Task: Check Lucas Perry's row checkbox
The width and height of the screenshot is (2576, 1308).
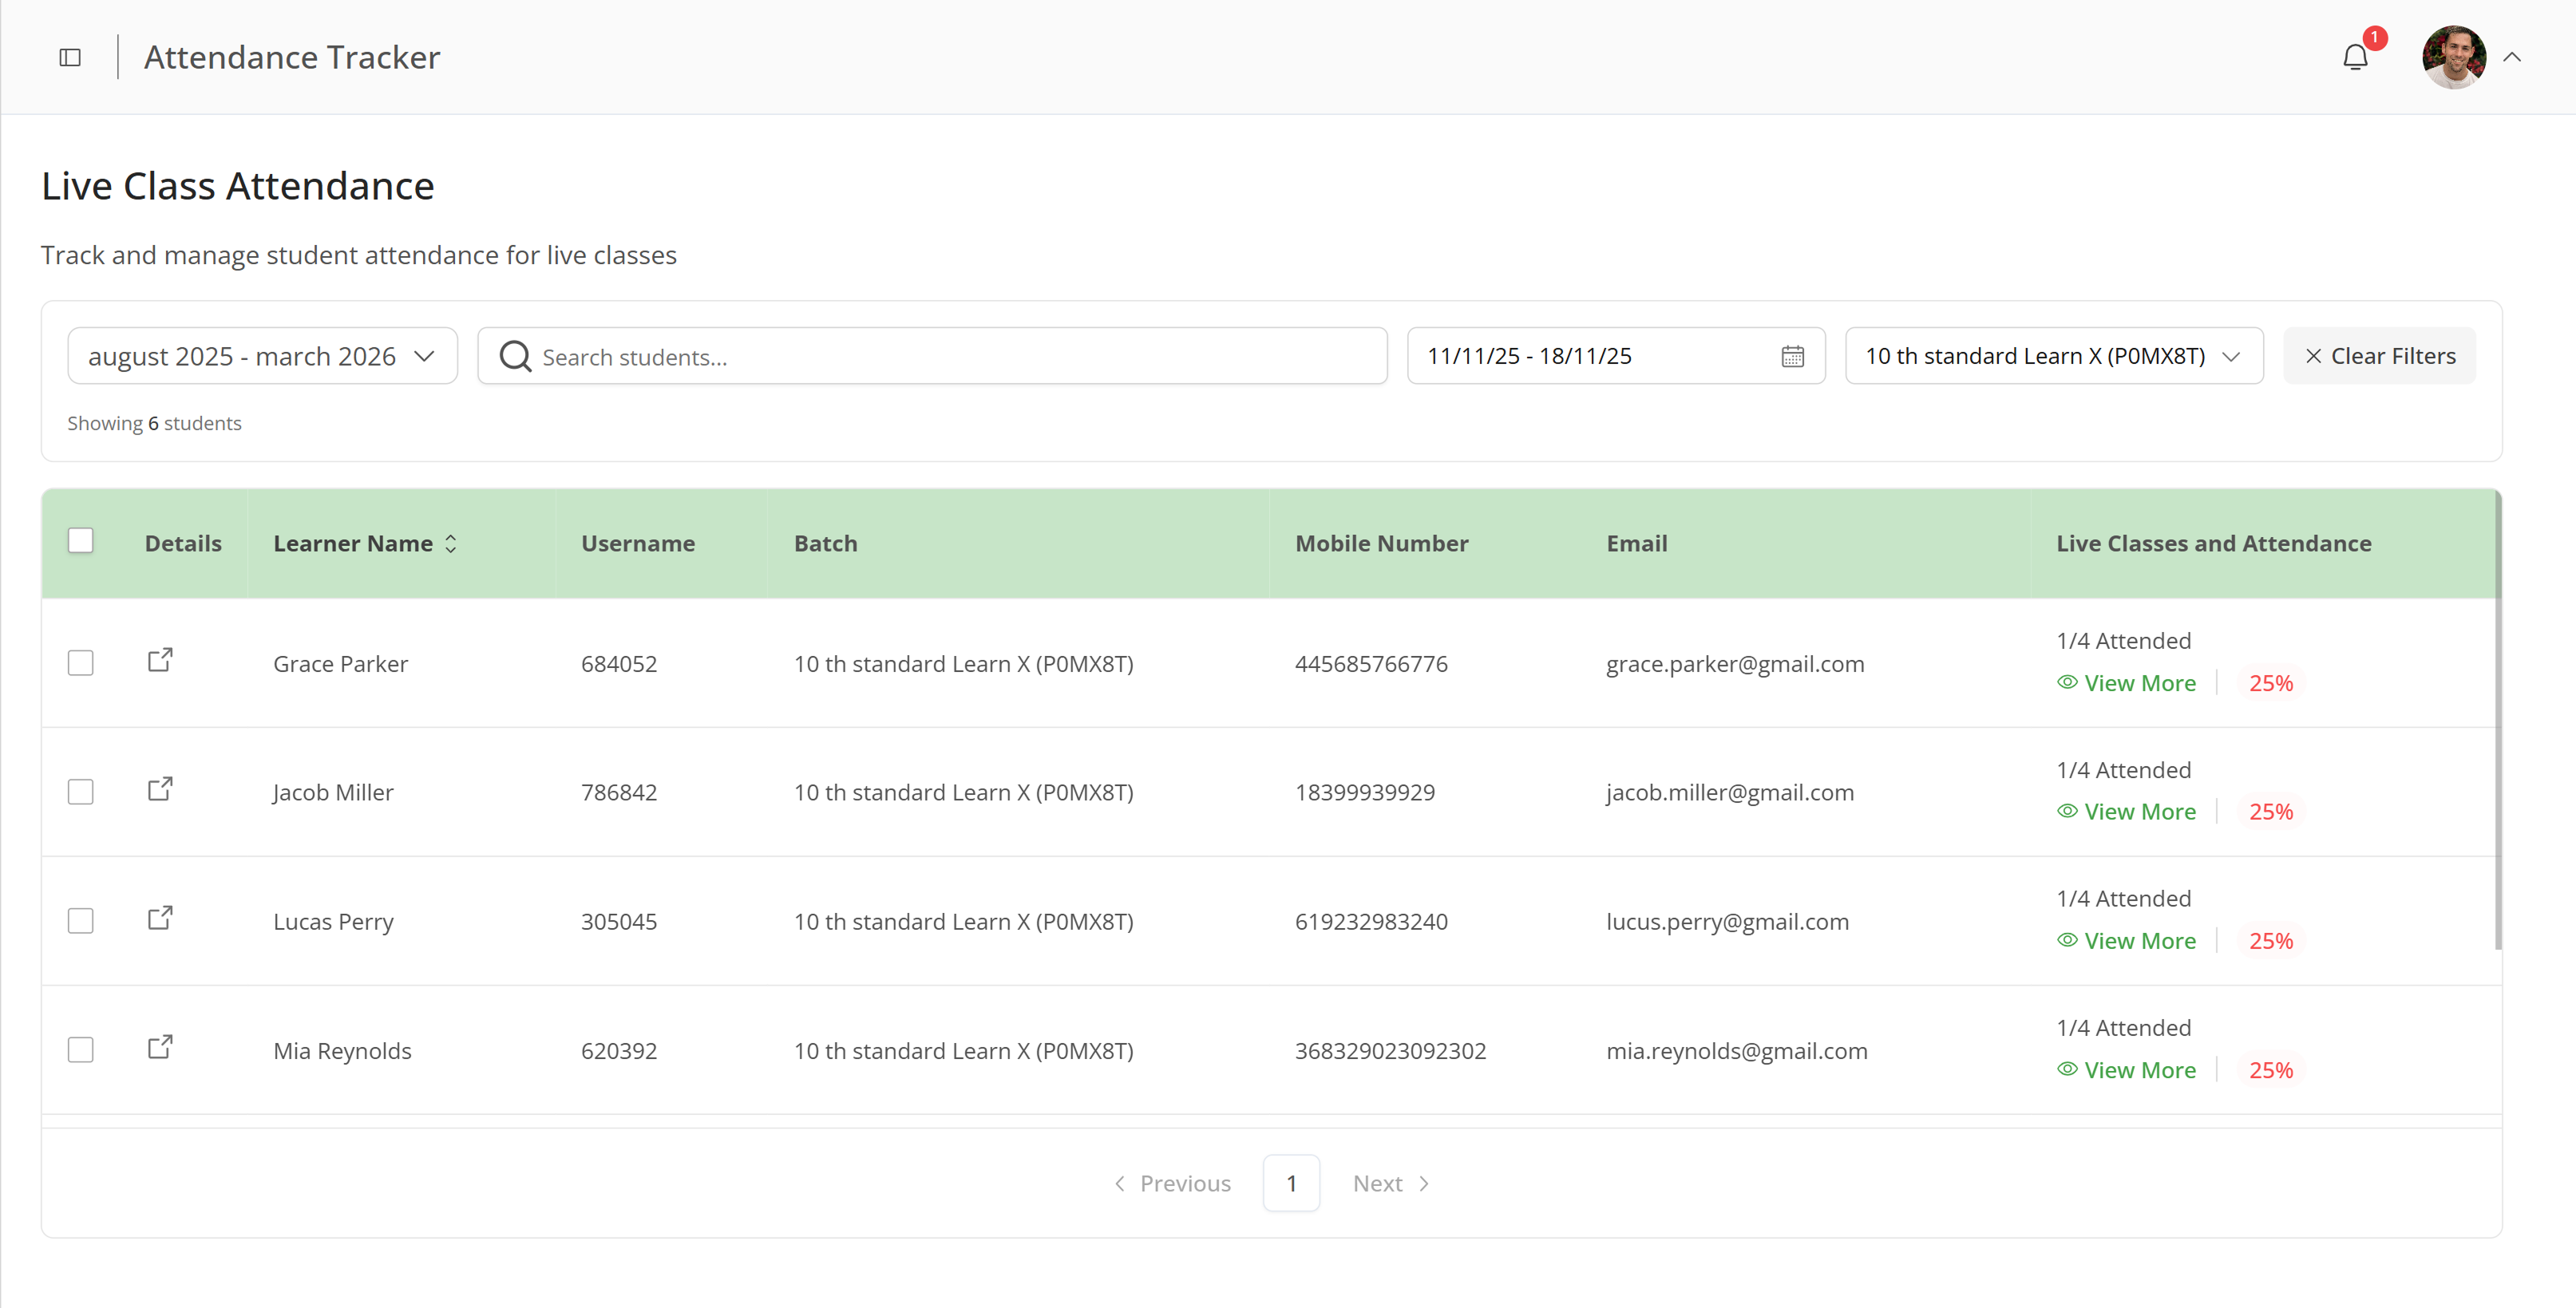Action: pos(81,920)
